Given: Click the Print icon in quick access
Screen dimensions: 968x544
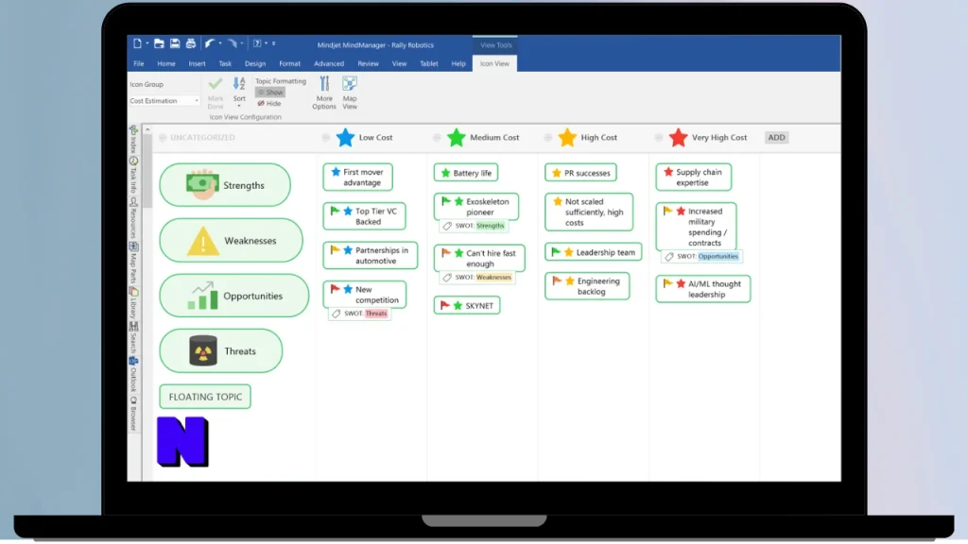Looking at the screenshot, I should click(191, 43).
